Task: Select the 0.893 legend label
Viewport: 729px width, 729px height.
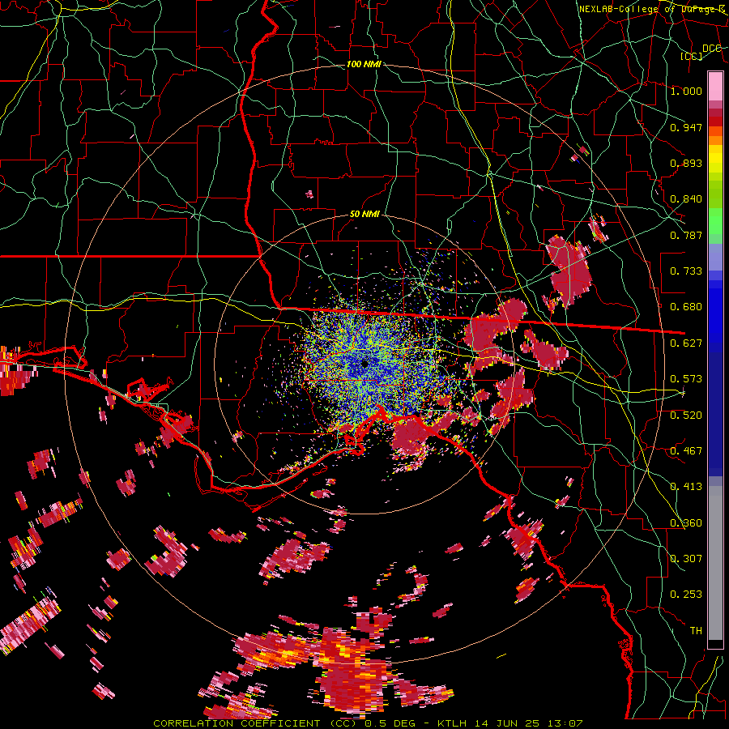Action: 686,163
